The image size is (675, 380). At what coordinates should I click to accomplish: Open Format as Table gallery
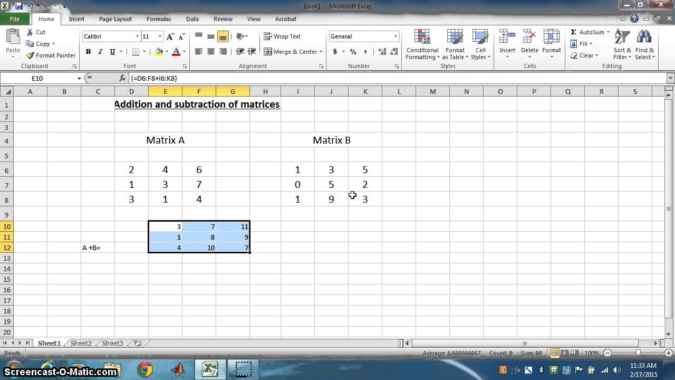[455, 45]
